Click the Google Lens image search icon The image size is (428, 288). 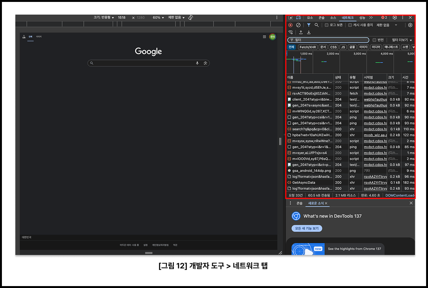tap(205, 63)
